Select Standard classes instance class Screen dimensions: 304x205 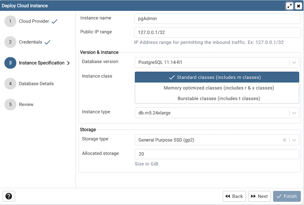[x=217, y=77]
